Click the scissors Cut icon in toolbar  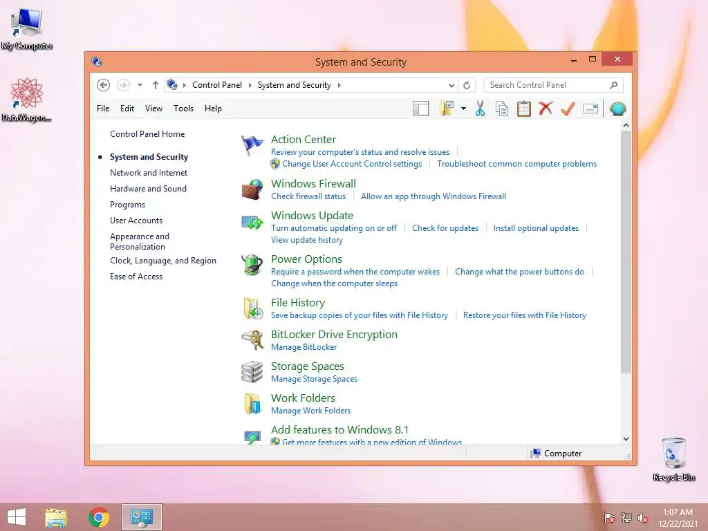tap(480, 109)
